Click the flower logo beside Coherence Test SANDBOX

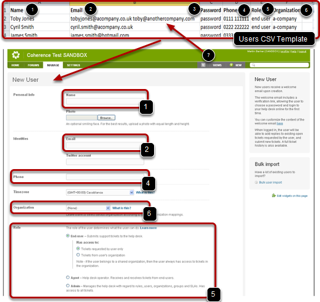[16, 55]
